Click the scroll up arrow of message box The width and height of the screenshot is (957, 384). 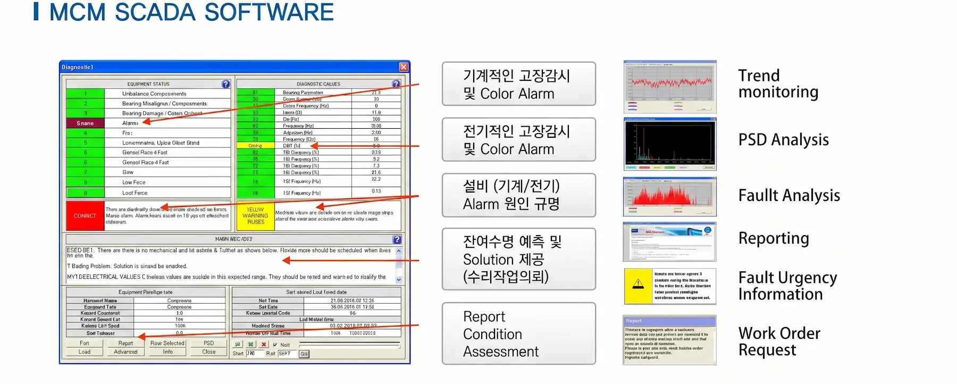pyautogui.click(x=399, y=251)
